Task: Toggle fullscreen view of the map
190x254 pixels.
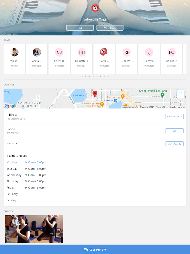Action: click(180, 94)
